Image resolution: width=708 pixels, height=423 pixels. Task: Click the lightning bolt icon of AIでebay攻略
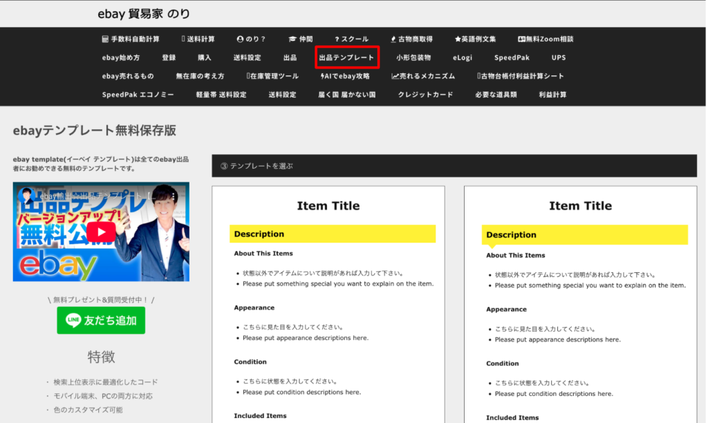[x=322, y=76]
